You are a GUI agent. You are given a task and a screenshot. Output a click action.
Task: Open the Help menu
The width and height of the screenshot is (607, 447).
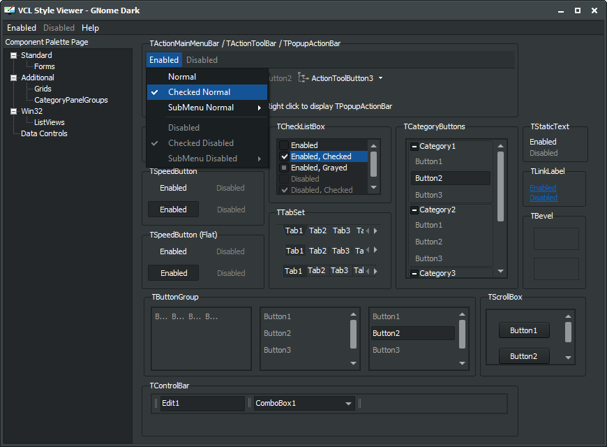coord(90,28)
